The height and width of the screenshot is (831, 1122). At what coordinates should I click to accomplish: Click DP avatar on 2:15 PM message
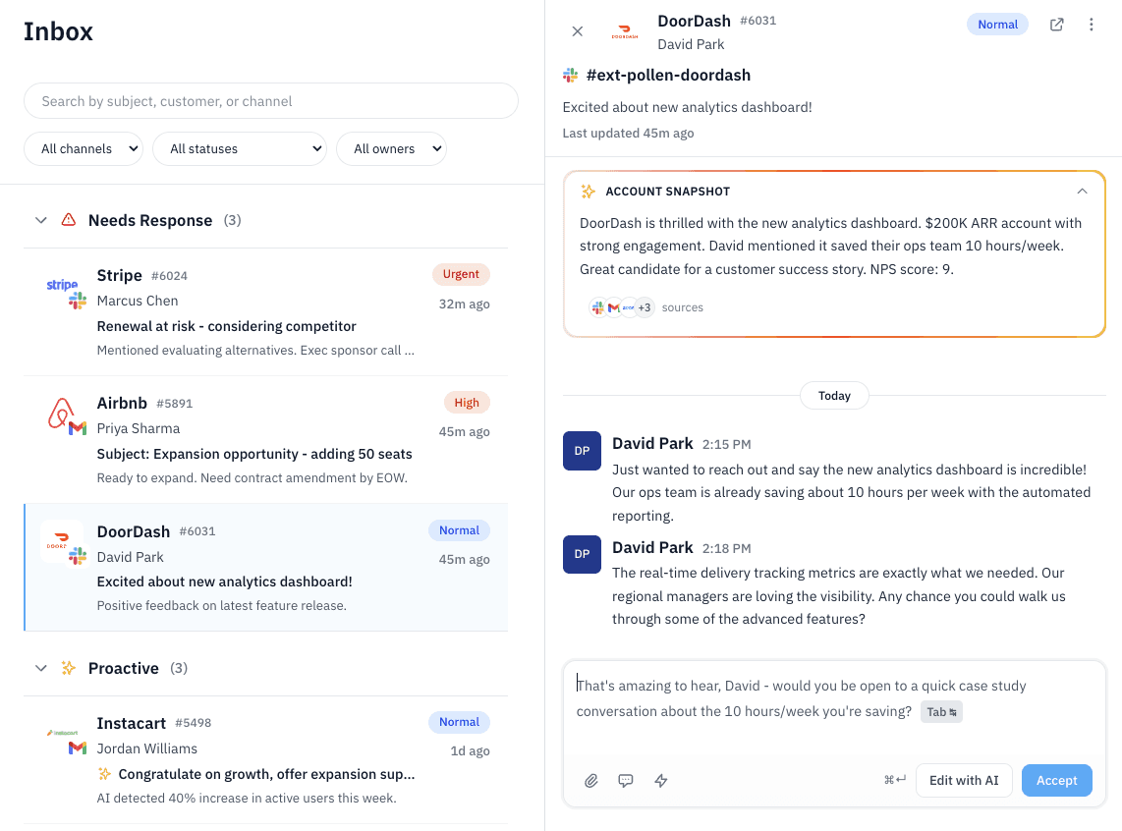(582, 451)
